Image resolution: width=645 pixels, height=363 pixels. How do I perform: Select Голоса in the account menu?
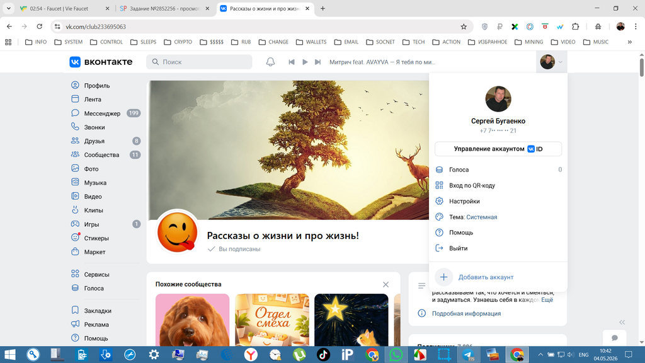tap(498, 170)
